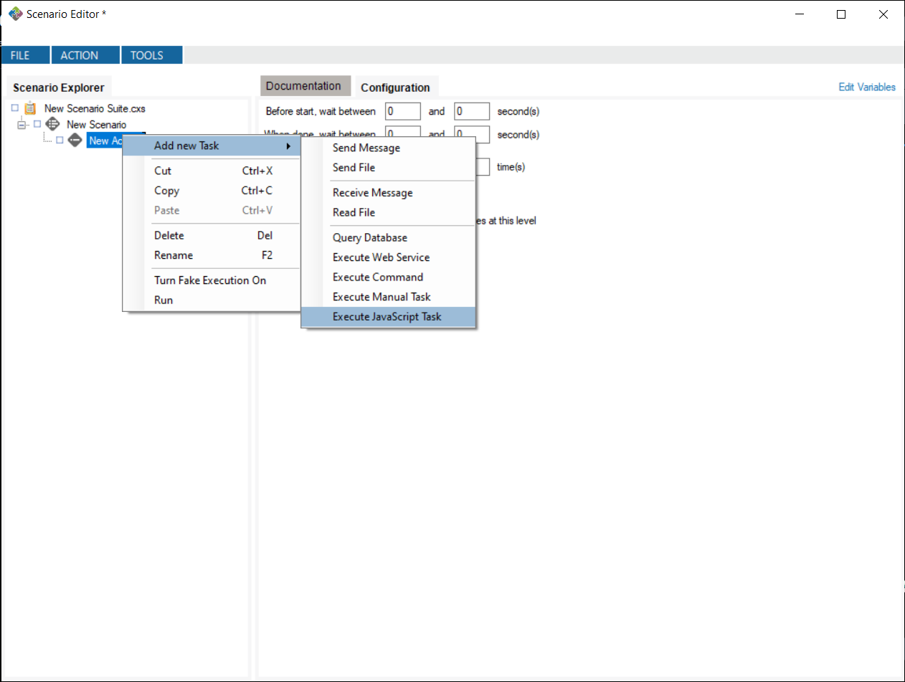The image size is (905, 682).
Task: Open the FILE menu
Action: tap(25, 55)
